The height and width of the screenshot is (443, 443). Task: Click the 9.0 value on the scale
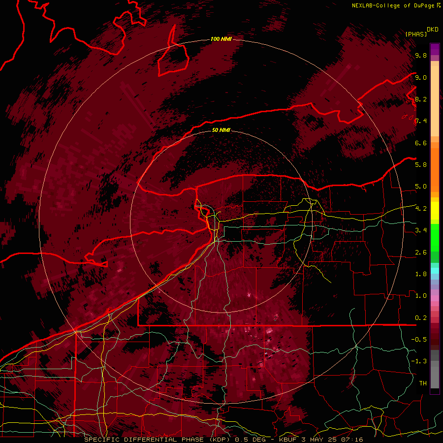tap(421, 78)
